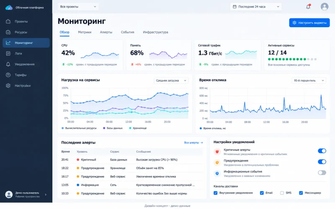This screenshot has width=335, height=209.
Task: Select alert message 'Высокая загрузка CPU (> 90%)'
Action: (x=157, y=160)
